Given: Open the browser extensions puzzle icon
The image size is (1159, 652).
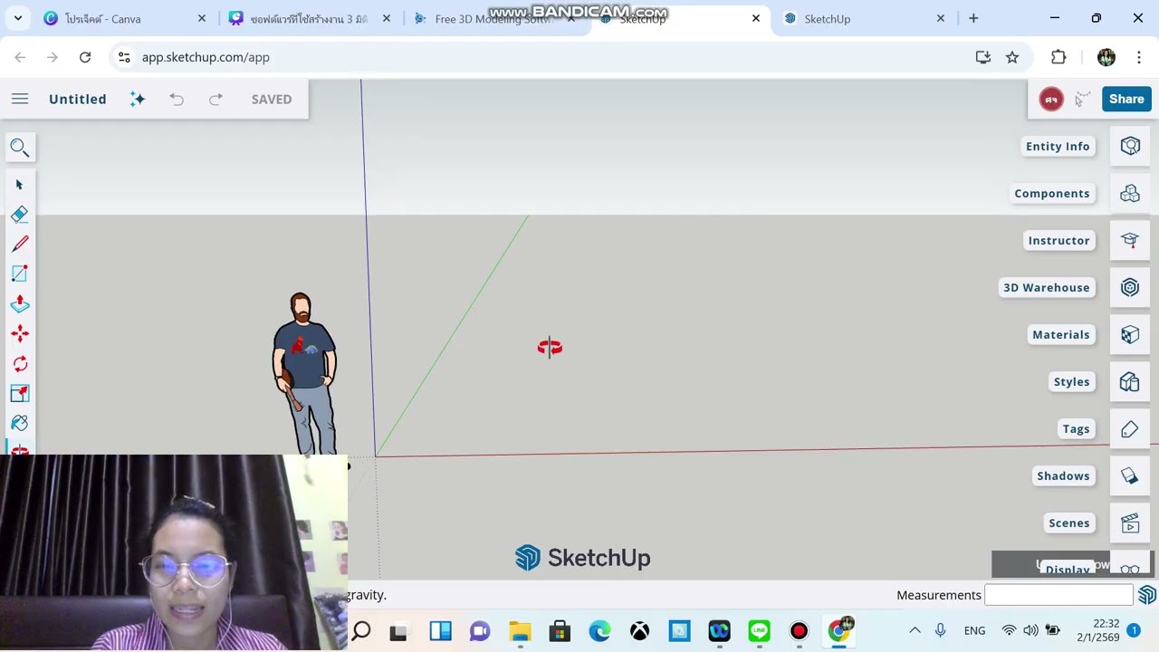Looking at the screenshot, I should 1058,57.
